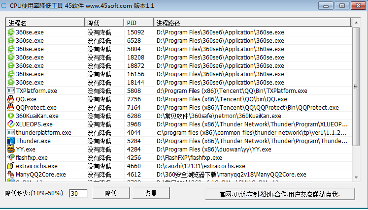Click PID cell 7756

pos(134,99)
